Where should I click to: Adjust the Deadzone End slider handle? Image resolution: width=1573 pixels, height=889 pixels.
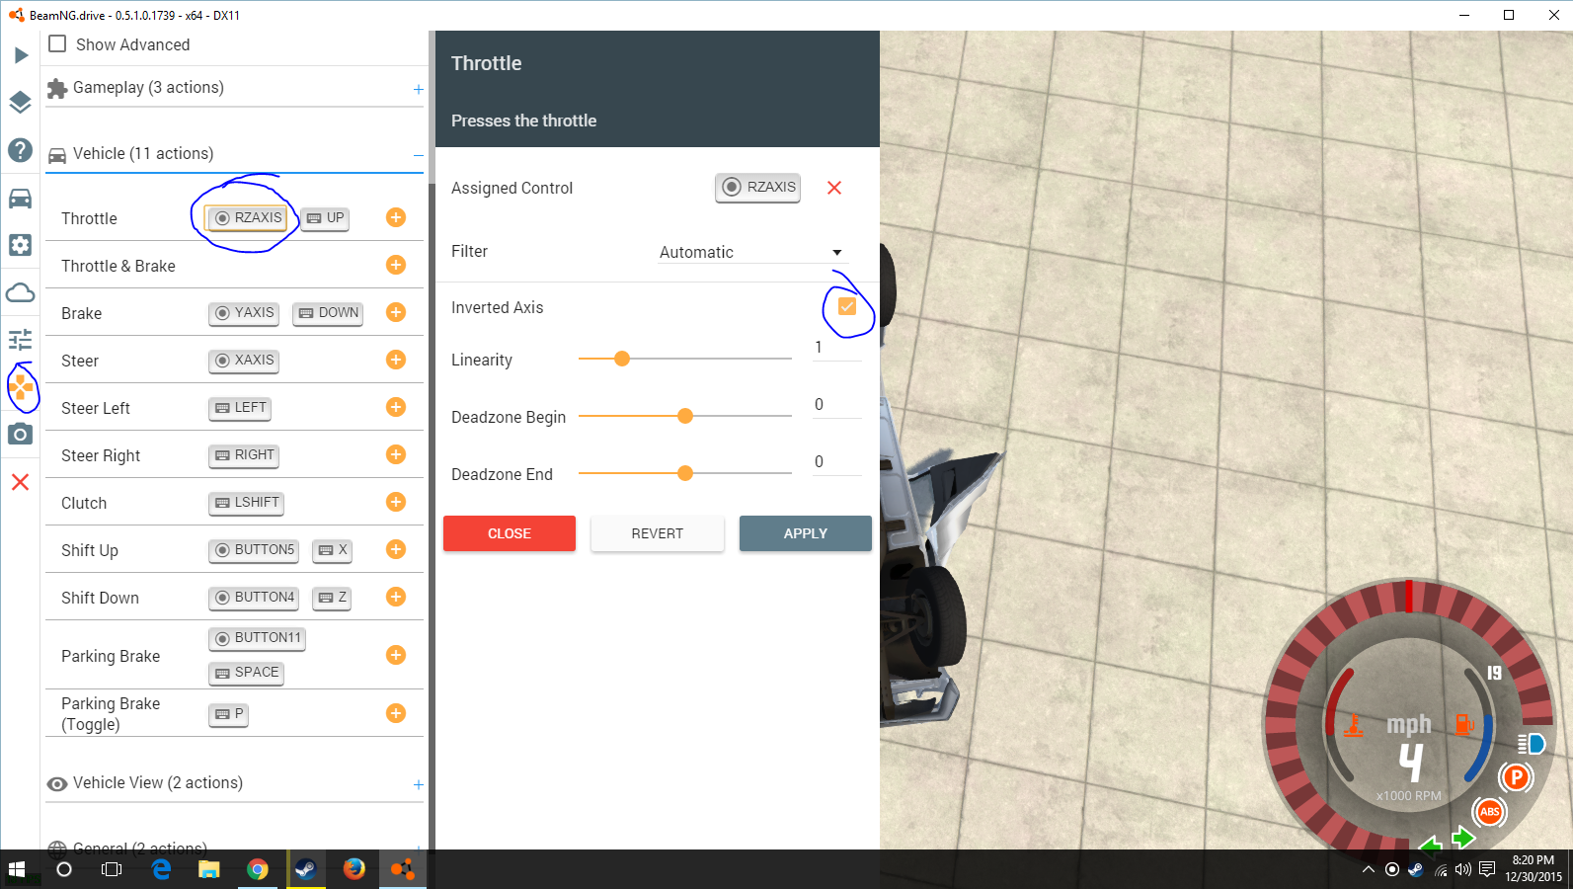click(685, 473)
